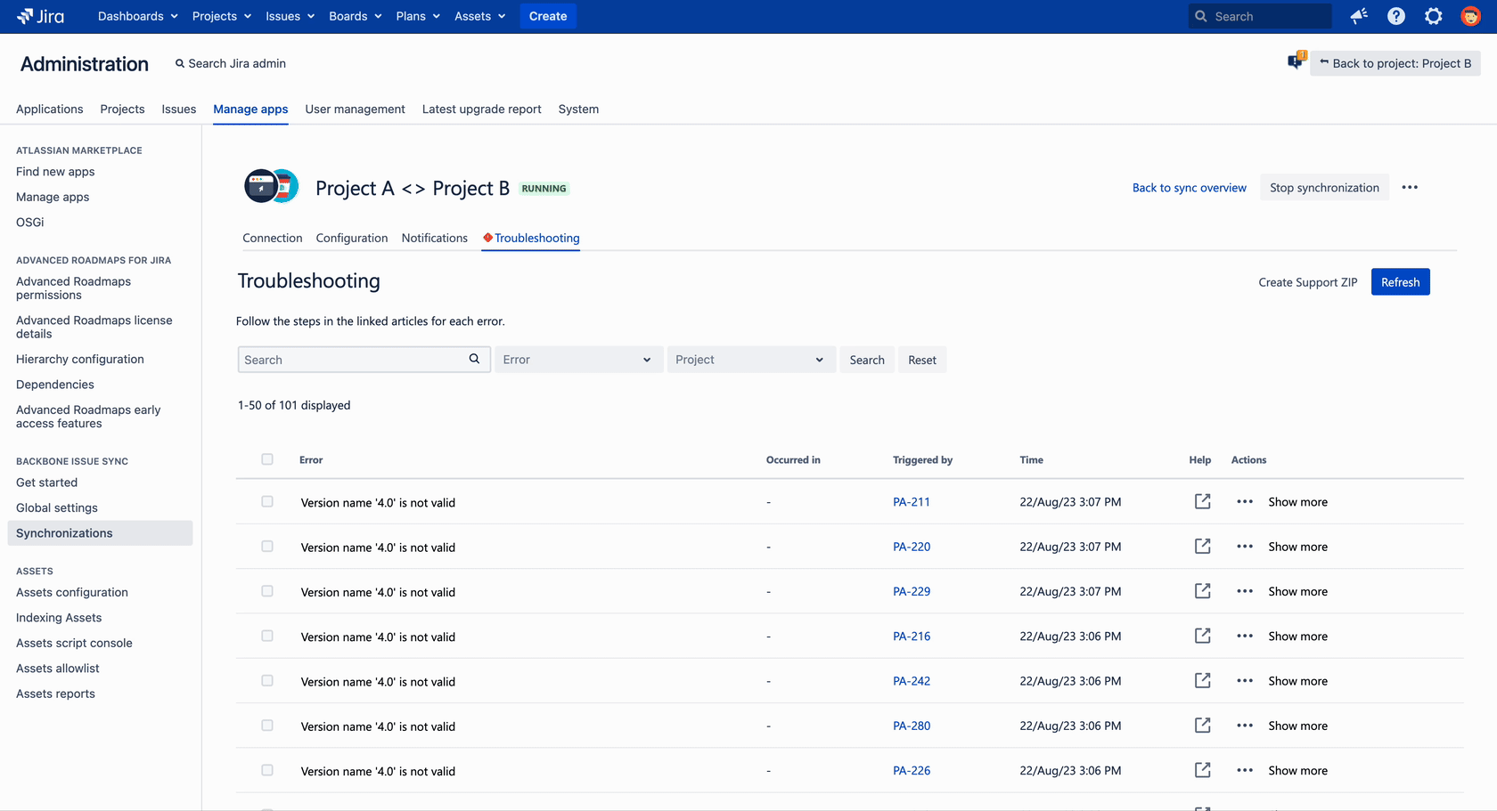This screenshot has width=1497, height=811.
Task: Click the mailbox notification icon with badge
Action: 1295,61
